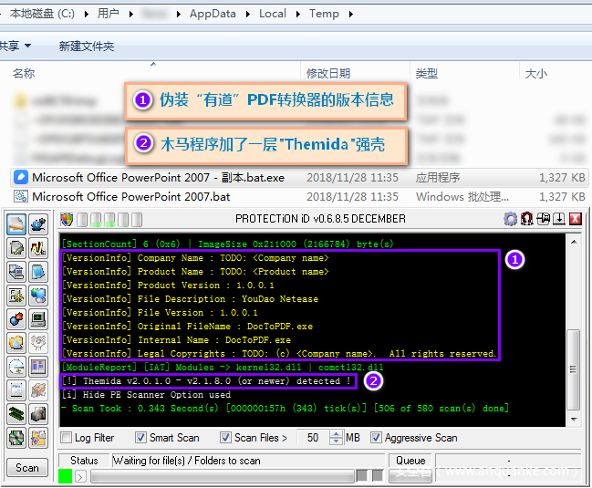Click the shield icon left of the title
Screen dimensions: 592x488
click(66, 219)
